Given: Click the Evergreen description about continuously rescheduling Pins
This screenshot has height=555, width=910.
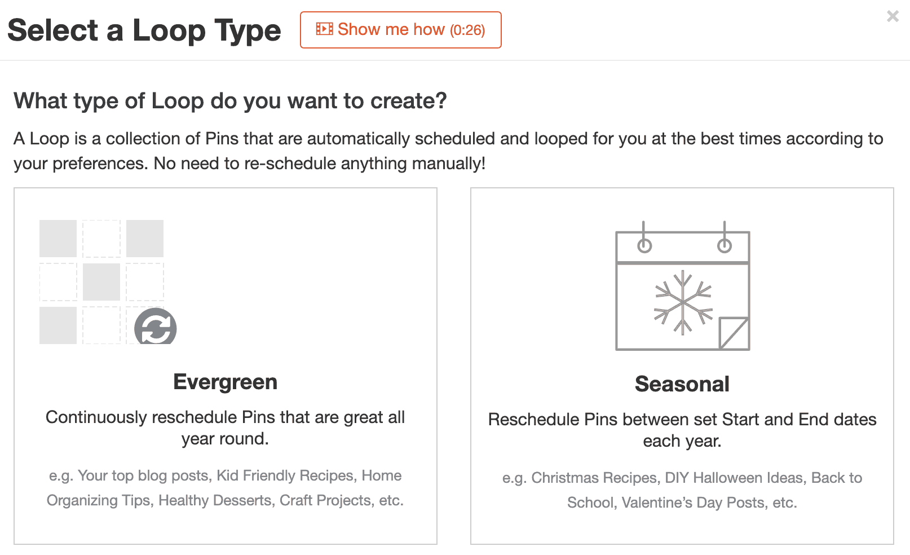Looking at the screenshot, I should (226, 428).
